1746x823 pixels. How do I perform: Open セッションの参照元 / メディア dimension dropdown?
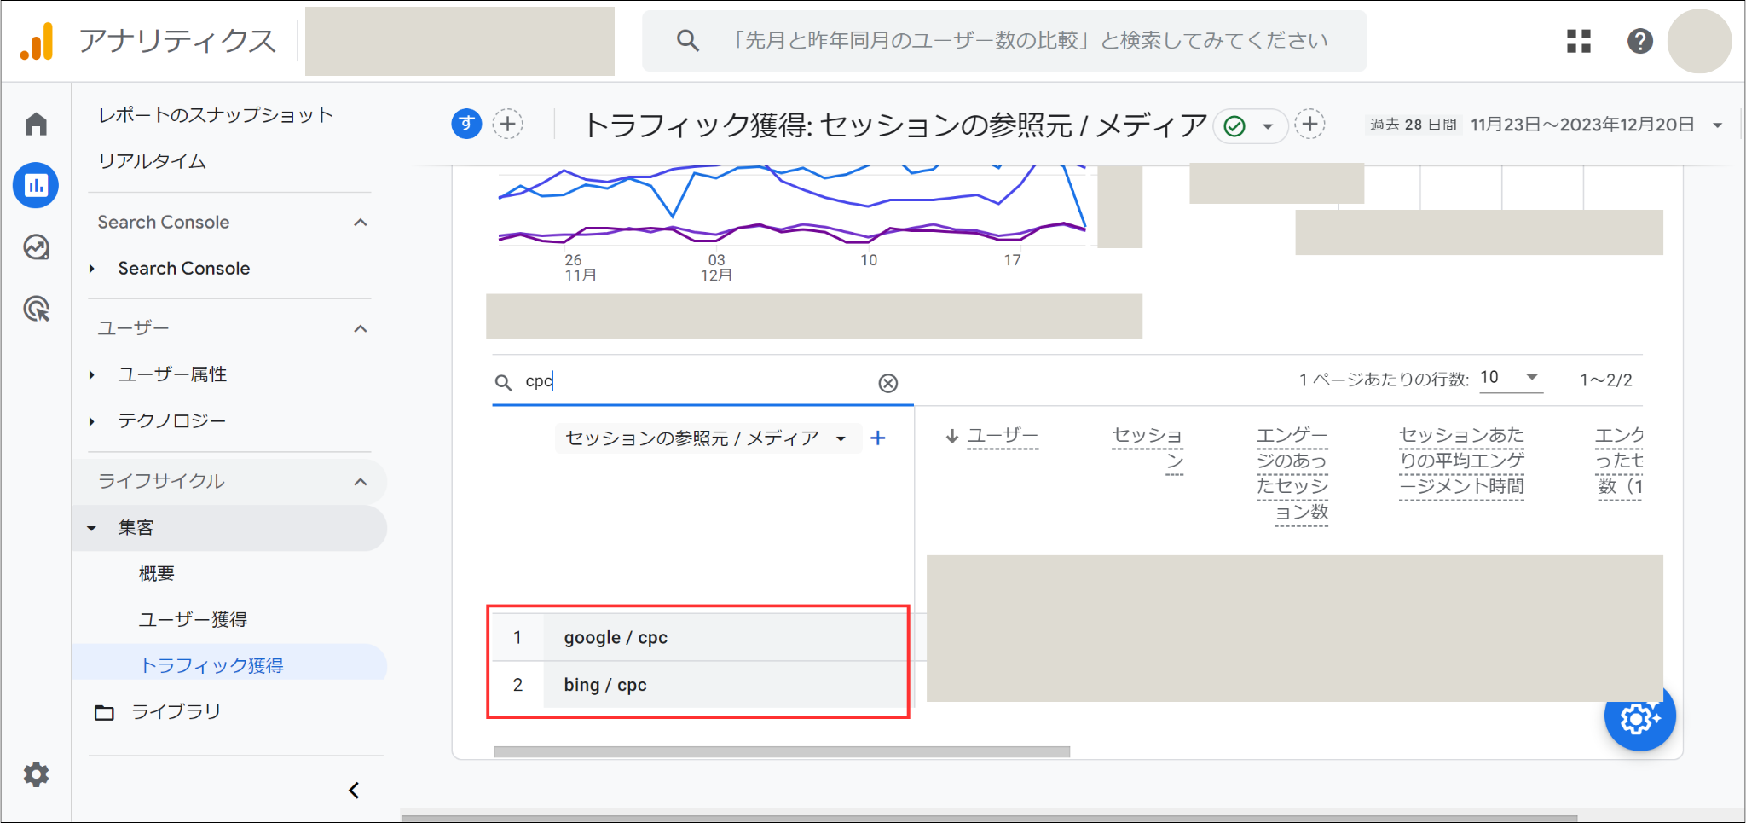tap(707, 438)
